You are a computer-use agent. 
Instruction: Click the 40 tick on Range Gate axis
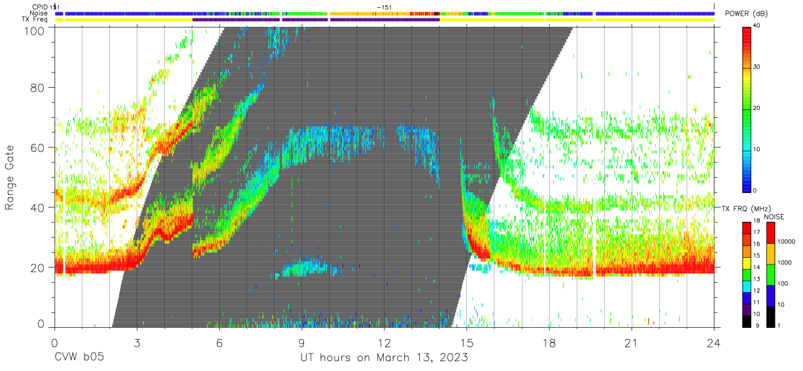[39, 208]
